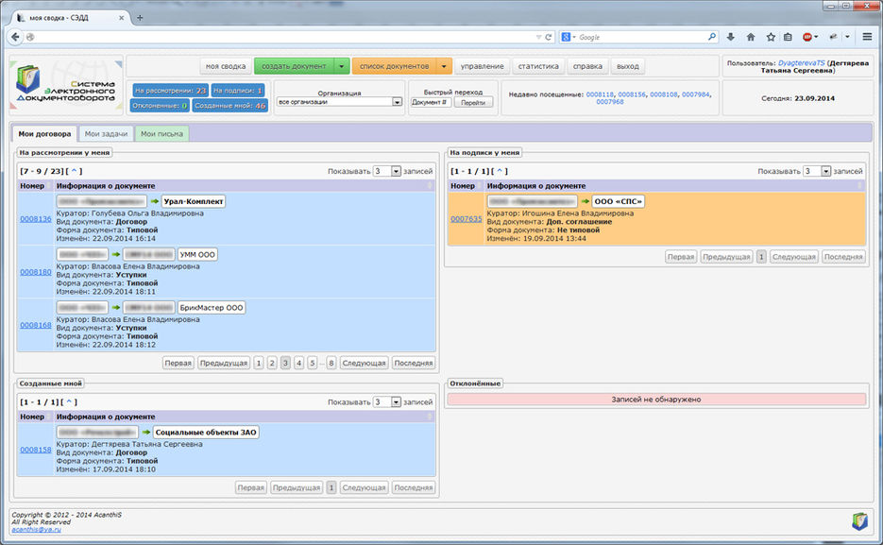Screen dimensions: 883x545
Task: Click the red Adblock icon
Action: pos(807,37)
